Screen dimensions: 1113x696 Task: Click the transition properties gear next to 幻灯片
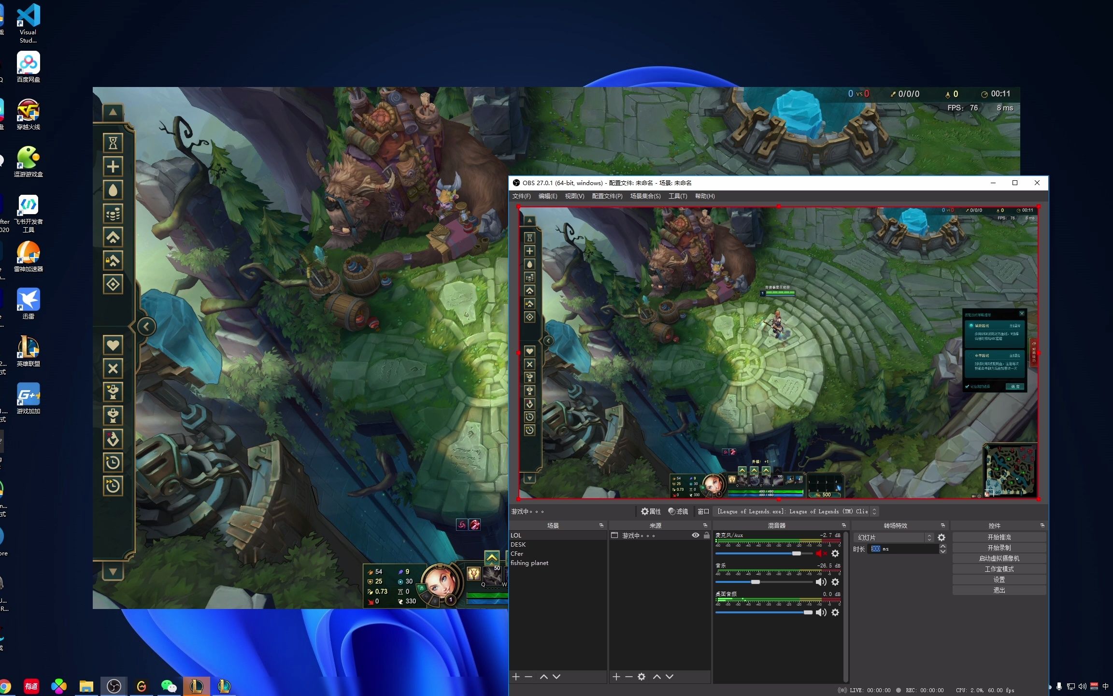pyautogui.click(x=942, y=537)
